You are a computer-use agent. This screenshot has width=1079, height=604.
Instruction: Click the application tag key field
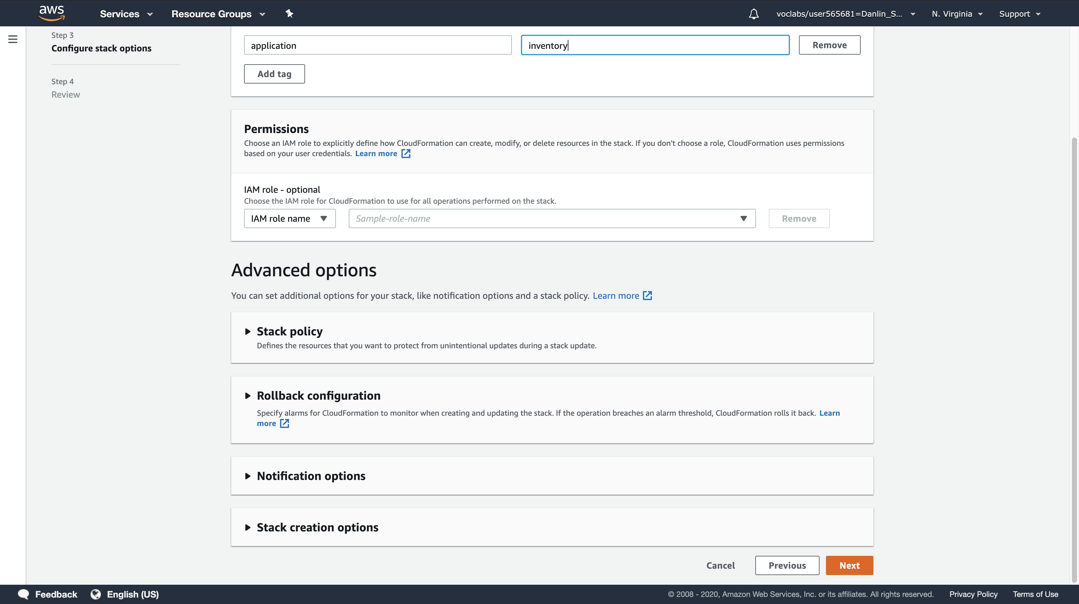coord(377,45)
